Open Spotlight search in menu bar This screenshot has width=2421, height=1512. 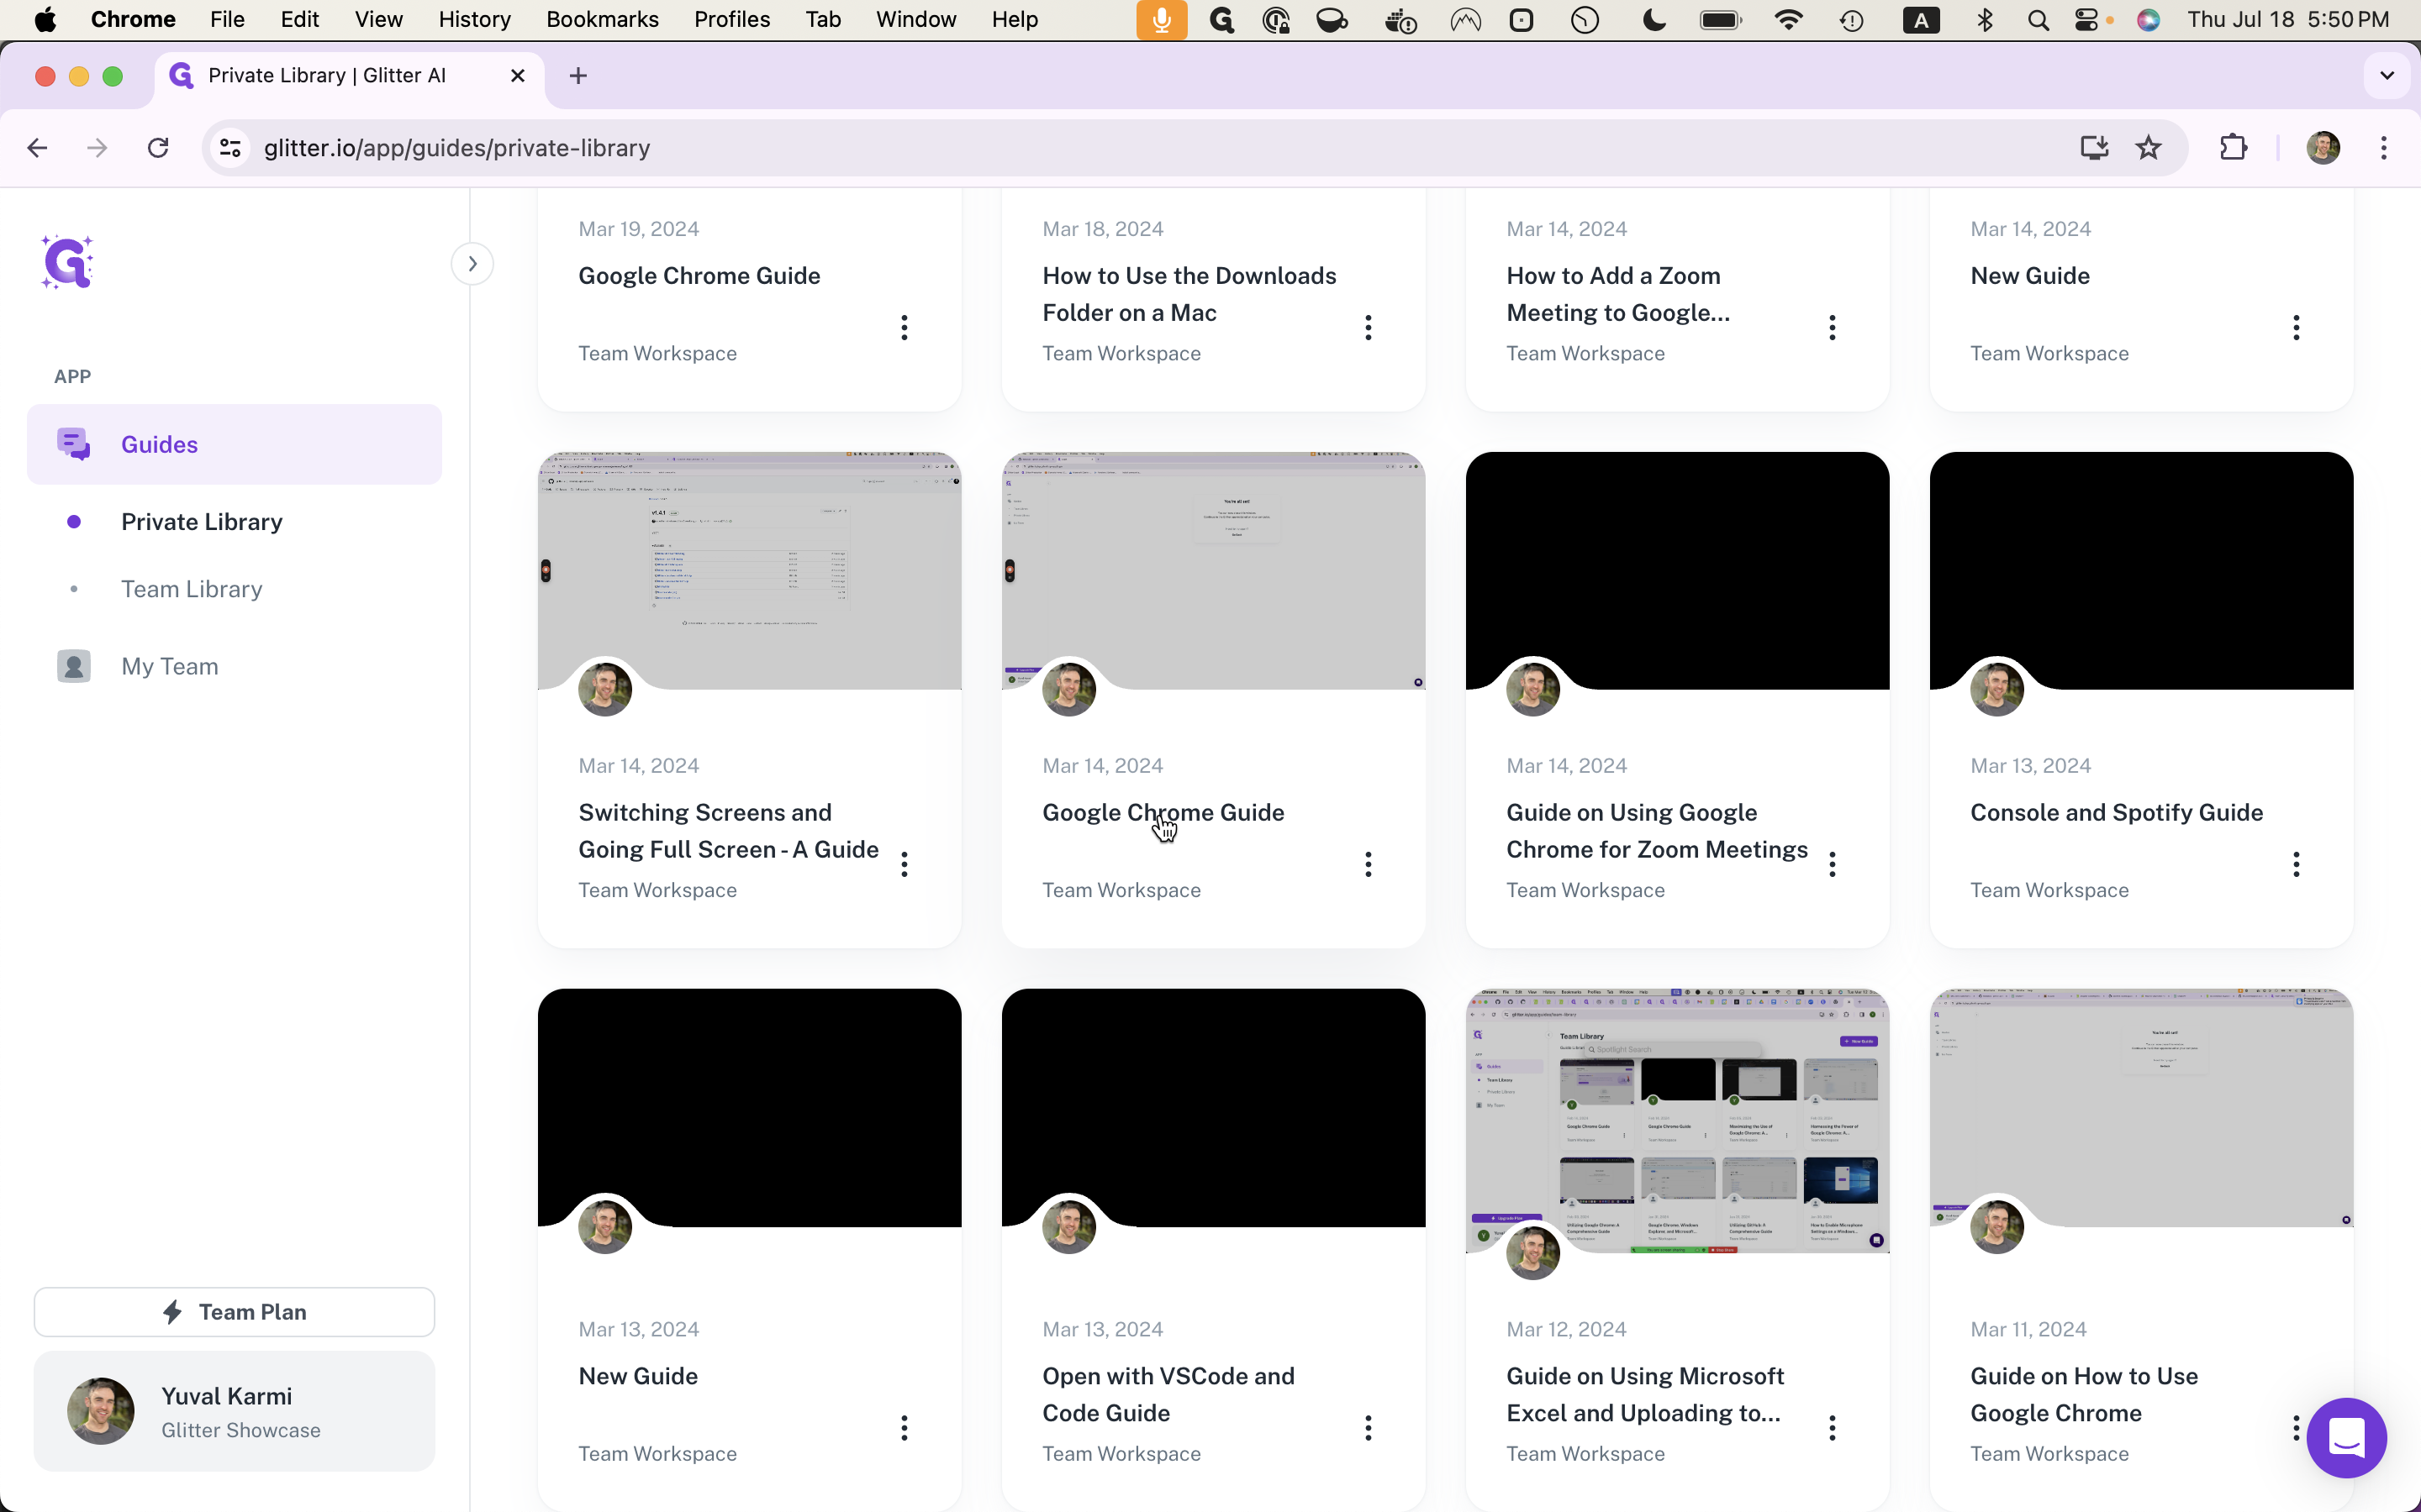(2038, 20)
